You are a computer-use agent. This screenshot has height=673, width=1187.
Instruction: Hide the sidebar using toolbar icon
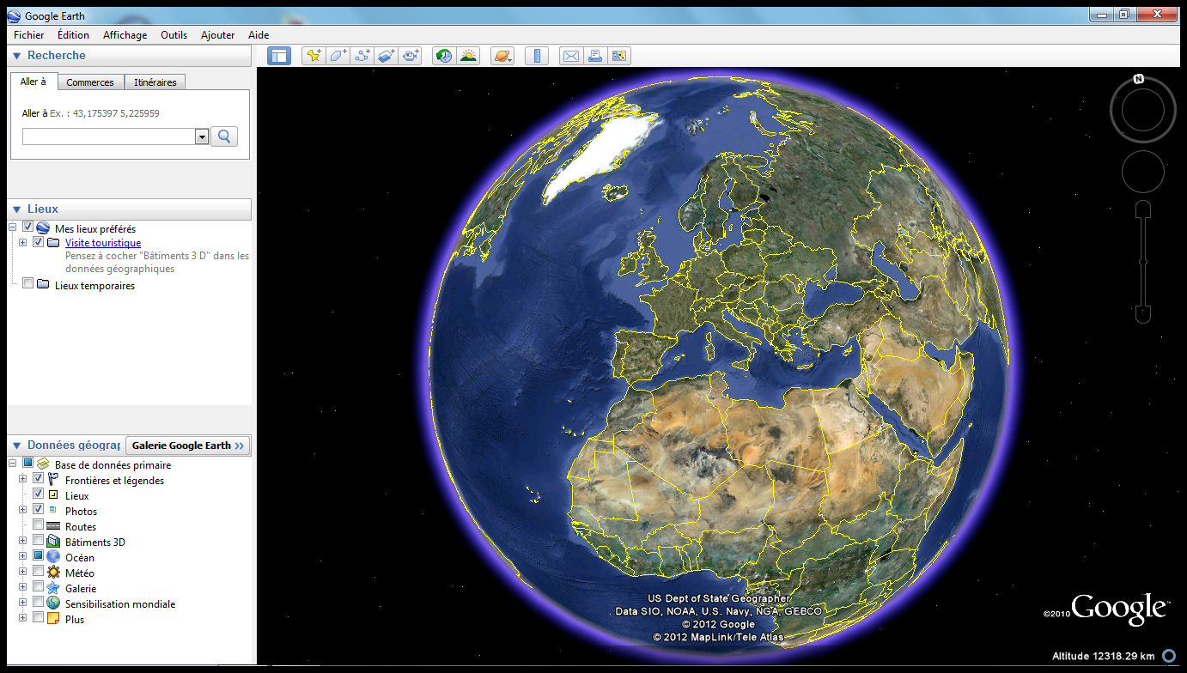[279, 56]
